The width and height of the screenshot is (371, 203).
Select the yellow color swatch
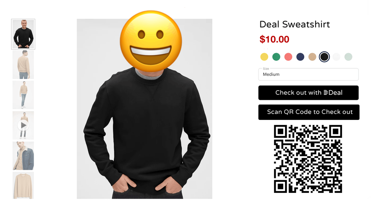[264, 57]
